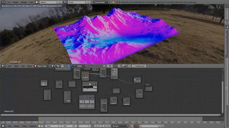This screenshot has width=229, height=128.
Task: Click the End frame field
Action: (x=69, y=126)
